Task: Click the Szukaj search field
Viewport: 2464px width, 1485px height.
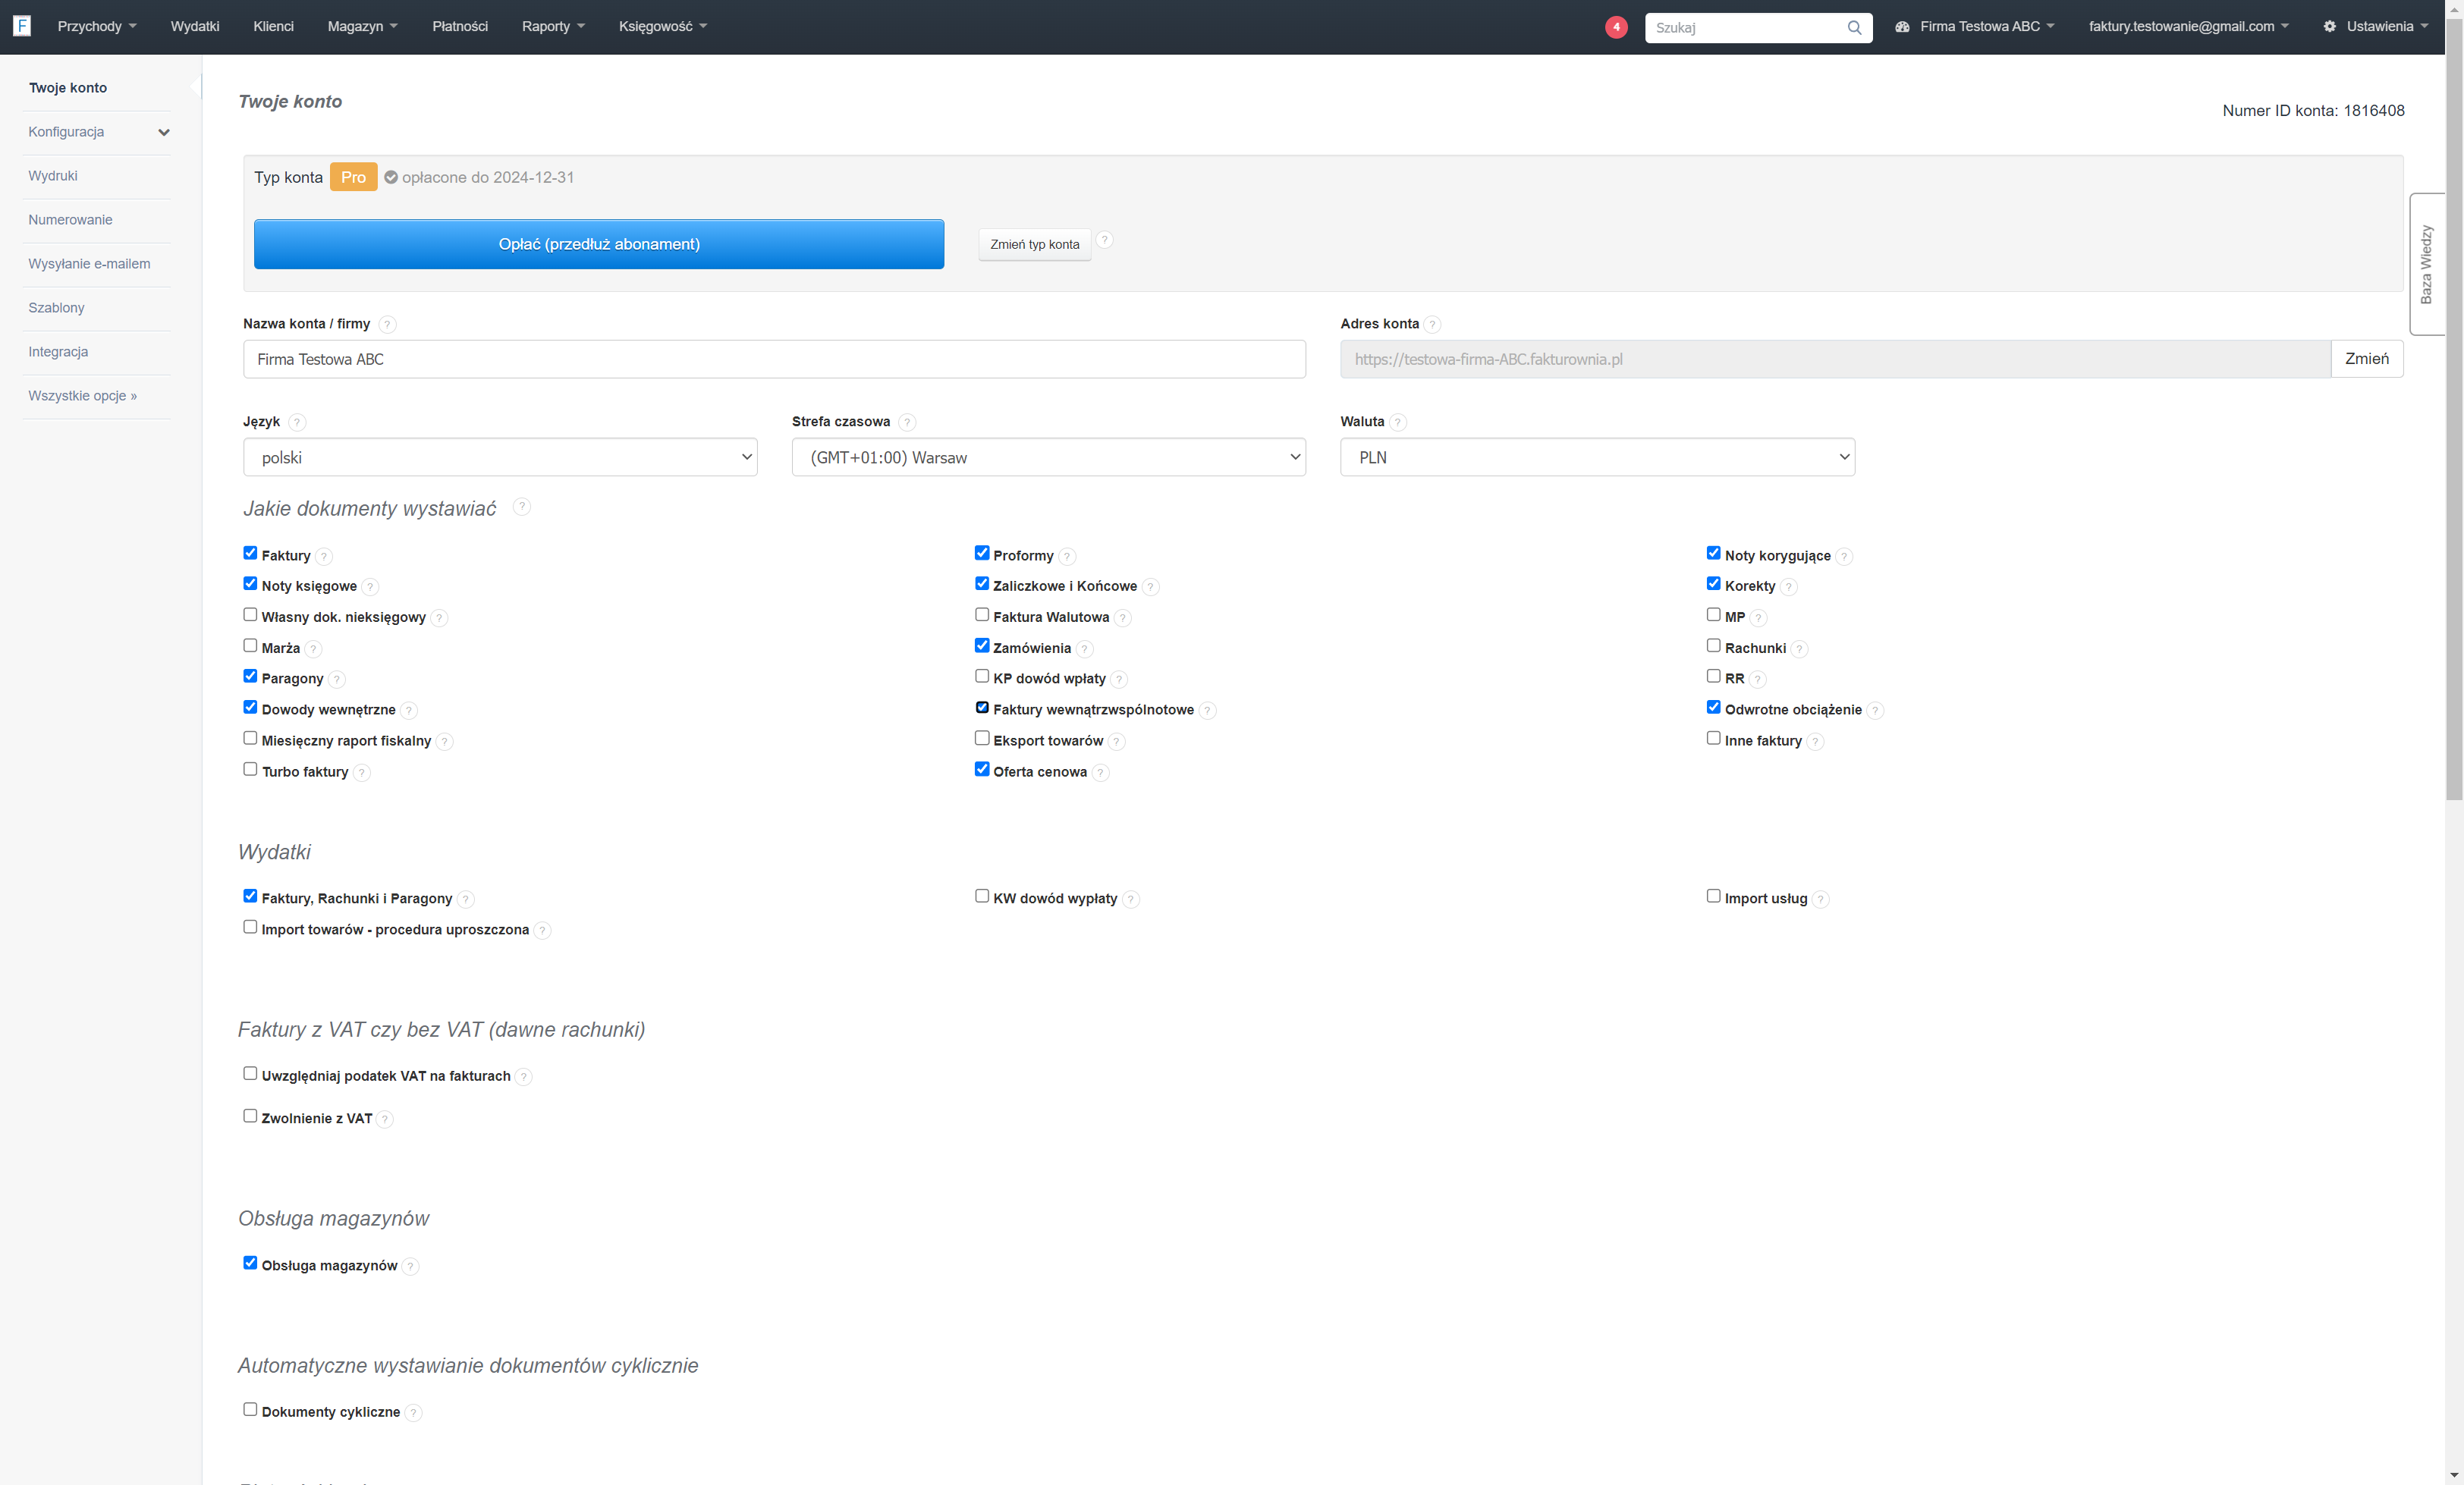Action: (1745, 27)
